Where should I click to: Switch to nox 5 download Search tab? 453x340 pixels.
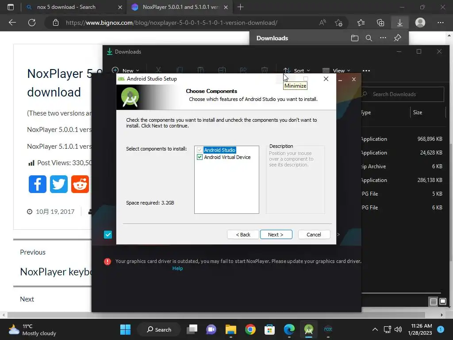point(66,7)
